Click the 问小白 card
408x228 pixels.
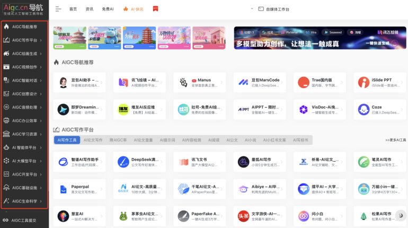tap(320, 216)
